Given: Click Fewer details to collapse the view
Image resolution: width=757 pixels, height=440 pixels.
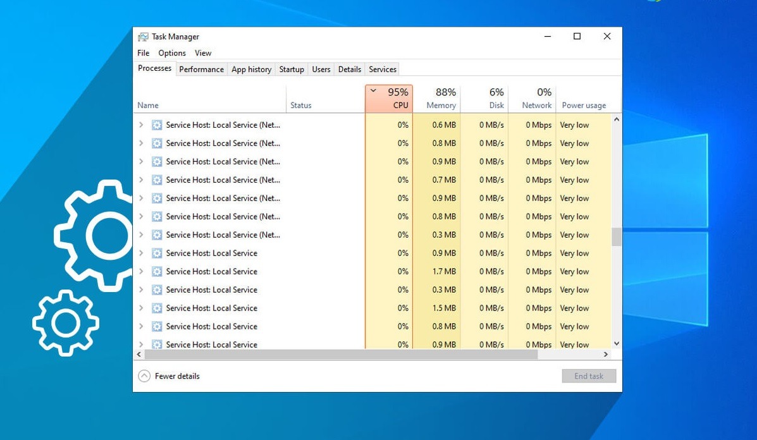Looking at the screenshot, I should [x=177, y=376].
